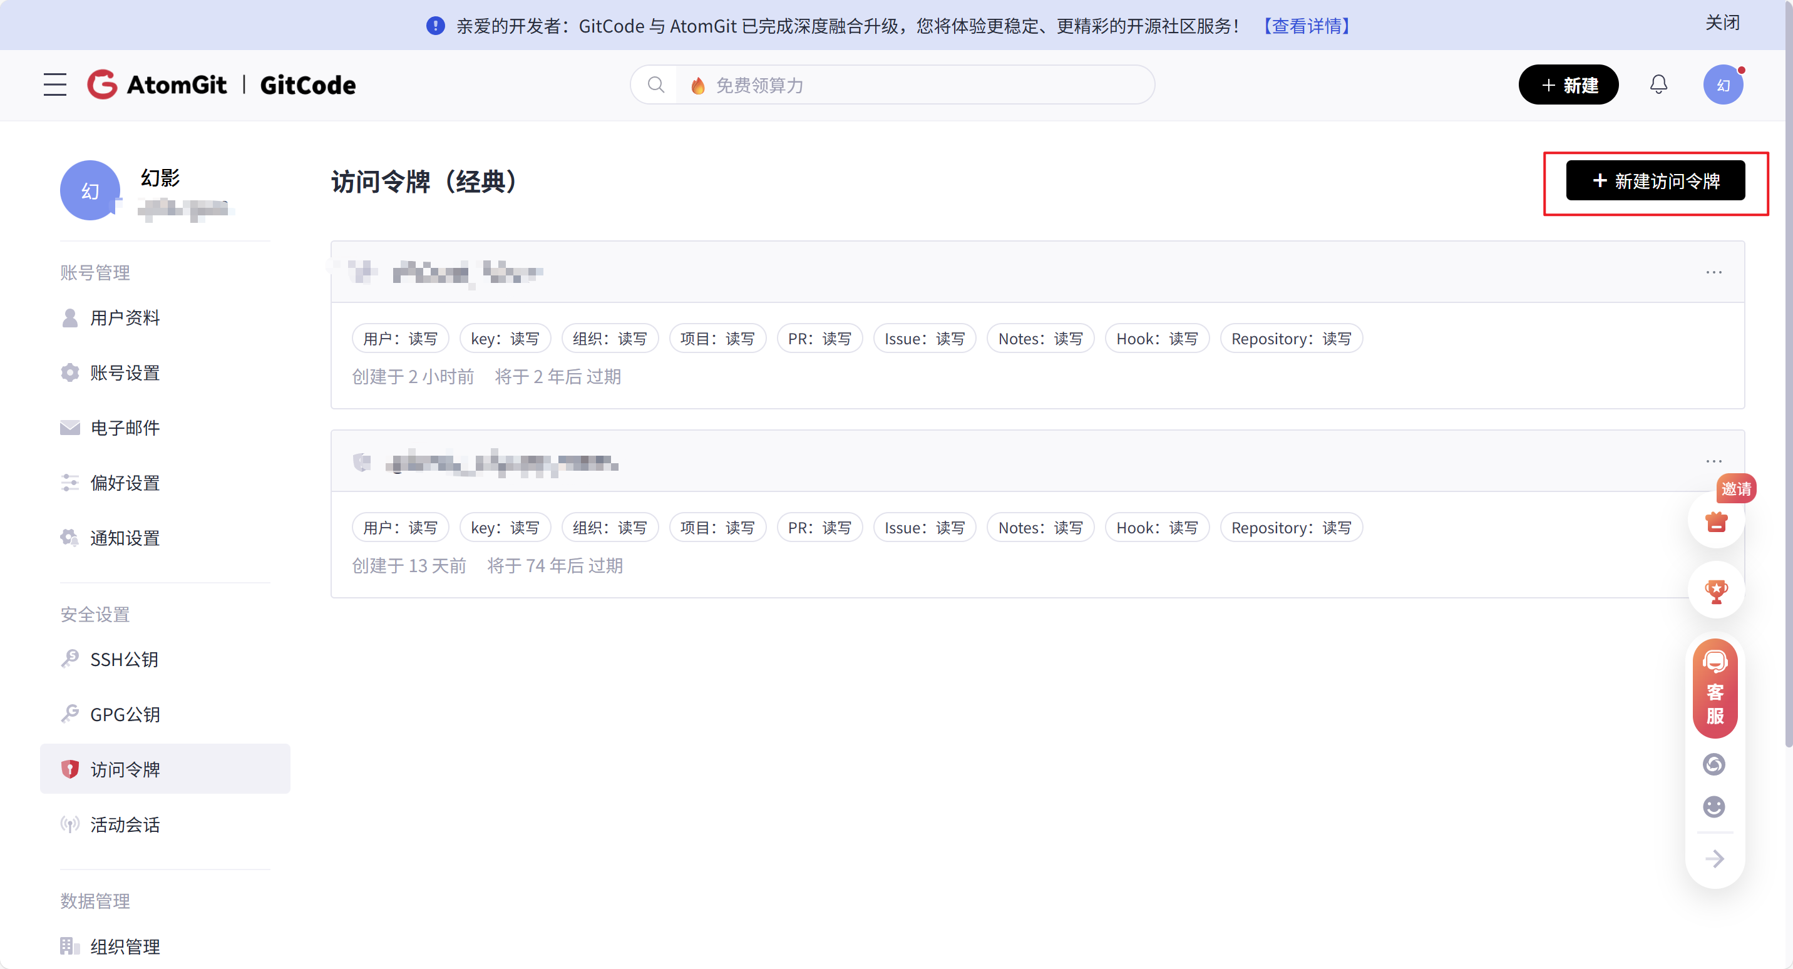Open the hamburger navigation menu

(x=55, y=85)
